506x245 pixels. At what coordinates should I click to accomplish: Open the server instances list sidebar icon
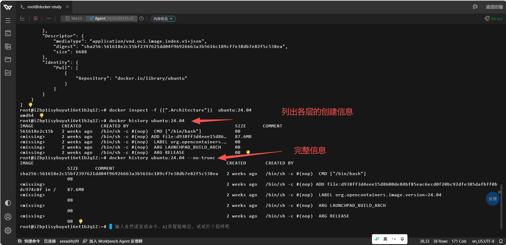click(x=8, y=47)
